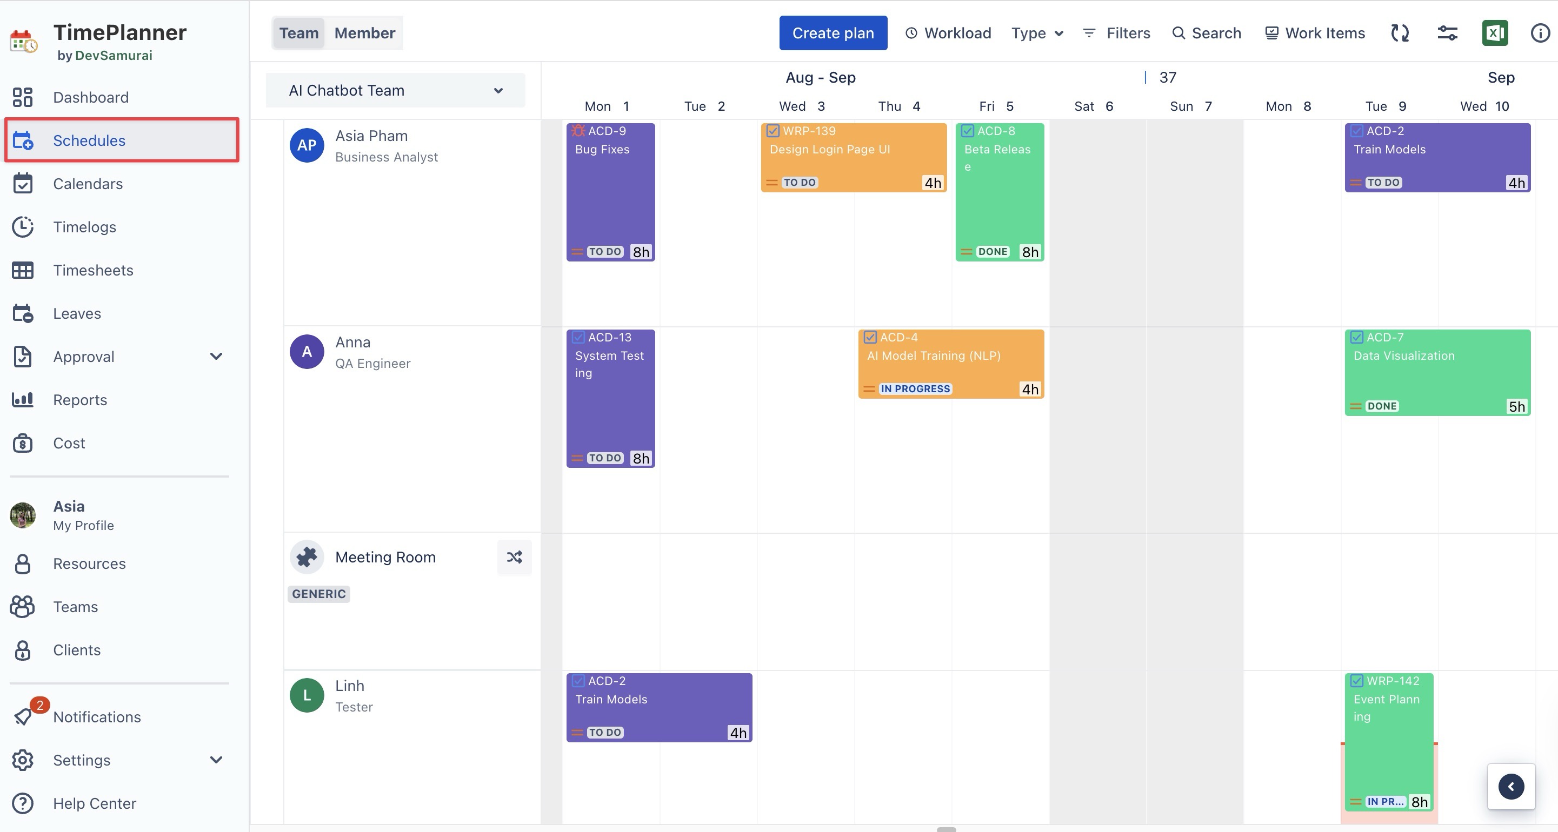This screenshot has height=832, width=1558.
Task: Open Notifications bell with badge
Action: tap(24, 716)
